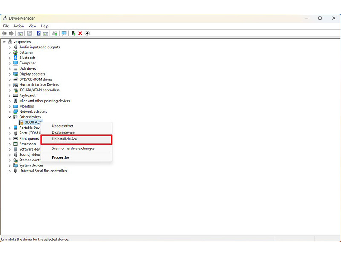
Task: Click the Audio inputs and outputs speaker icon
Action: [x=15, y=47]
